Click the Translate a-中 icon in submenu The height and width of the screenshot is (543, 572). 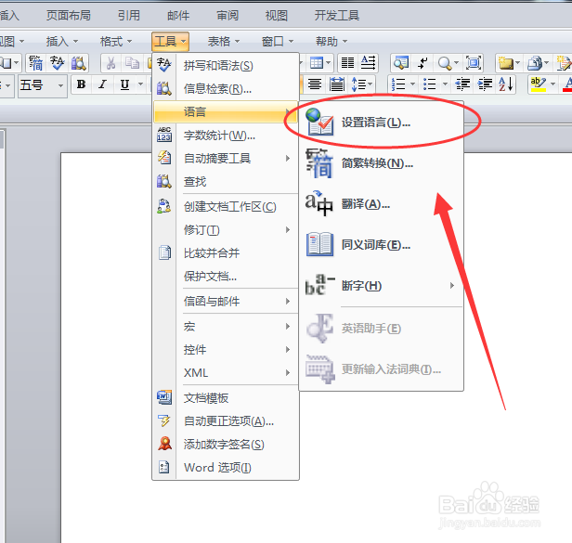pyautogui.click(x=319, y=203)
